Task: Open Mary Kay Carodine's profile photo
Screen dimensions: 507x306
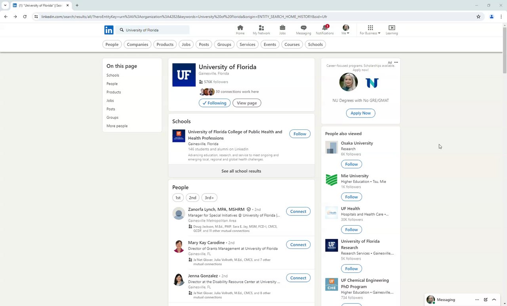Action: [x=179, y=246]
